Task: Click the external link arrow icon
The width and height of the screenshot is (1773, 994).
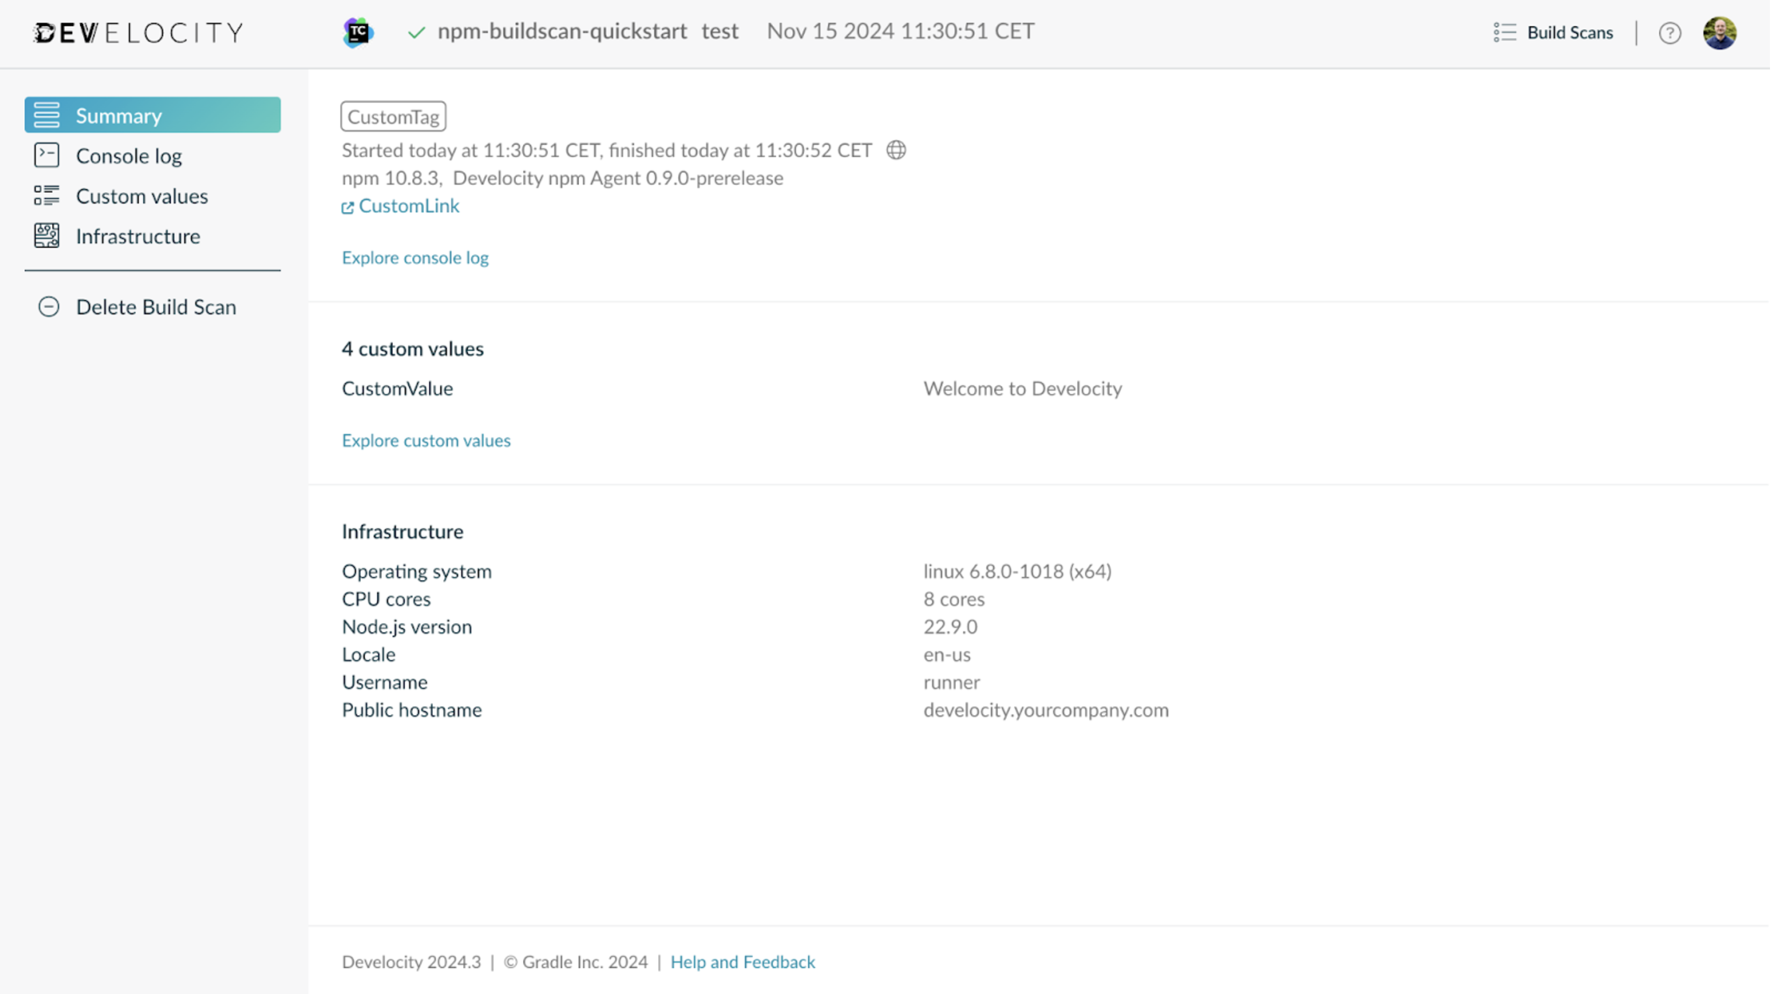Action: (x=348, y=208)
